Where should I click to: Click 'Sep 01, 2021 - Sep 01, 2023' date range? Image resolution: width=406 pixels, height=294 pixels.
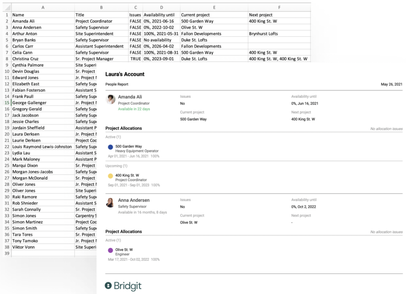click(x=128, y=185)
